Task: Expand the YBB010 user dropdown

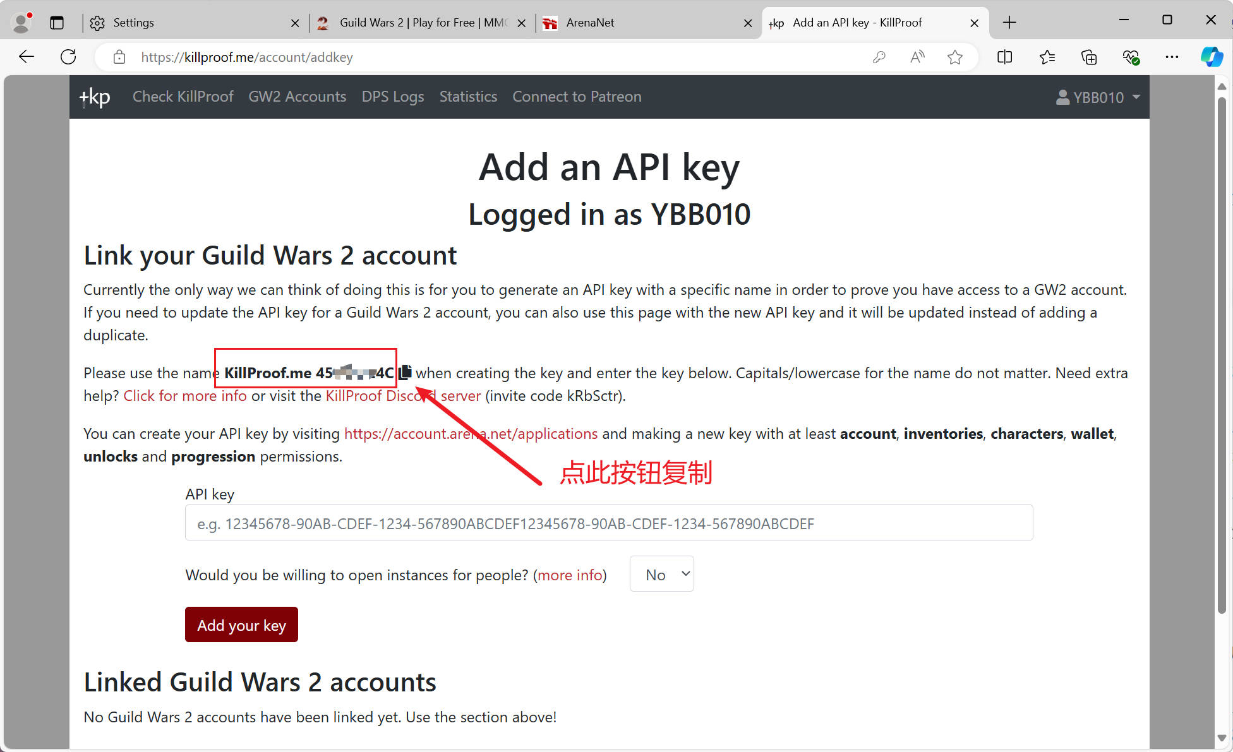Action: (x=1098, y=97)
